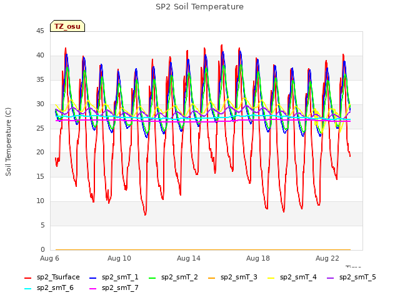Click the 20 y-axis tick label
This screenshot has height=300, width=400.
(40, 152)
